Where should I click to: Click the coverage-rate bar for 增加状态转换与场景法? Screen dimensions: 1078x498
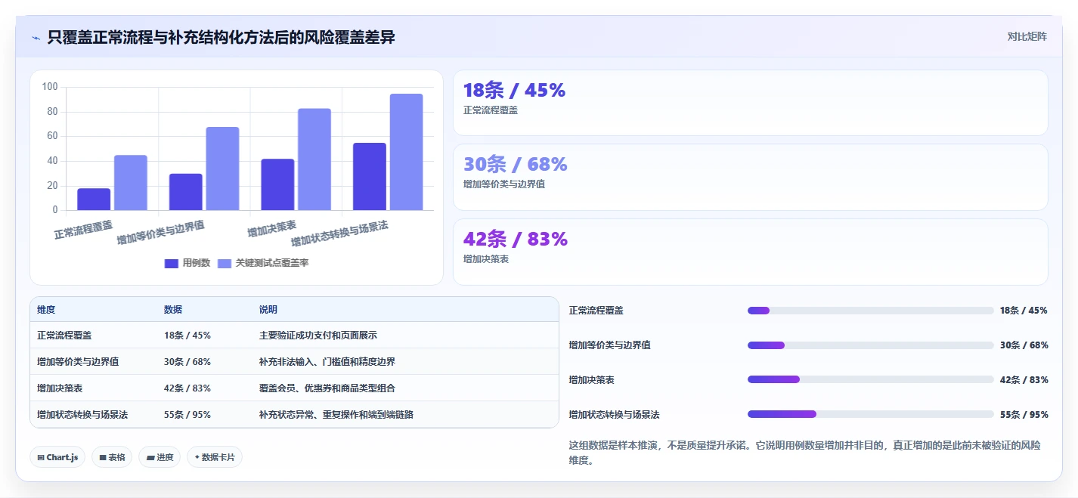point(406,152)
